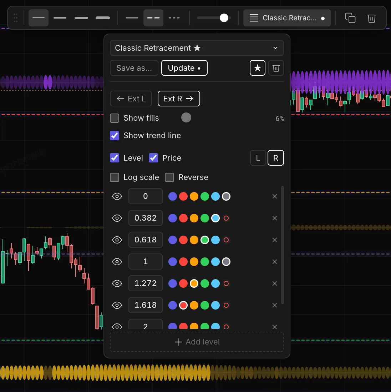Remove level 1.272 with X icon
Screen dimensions: 391x392
click(275, 283)
